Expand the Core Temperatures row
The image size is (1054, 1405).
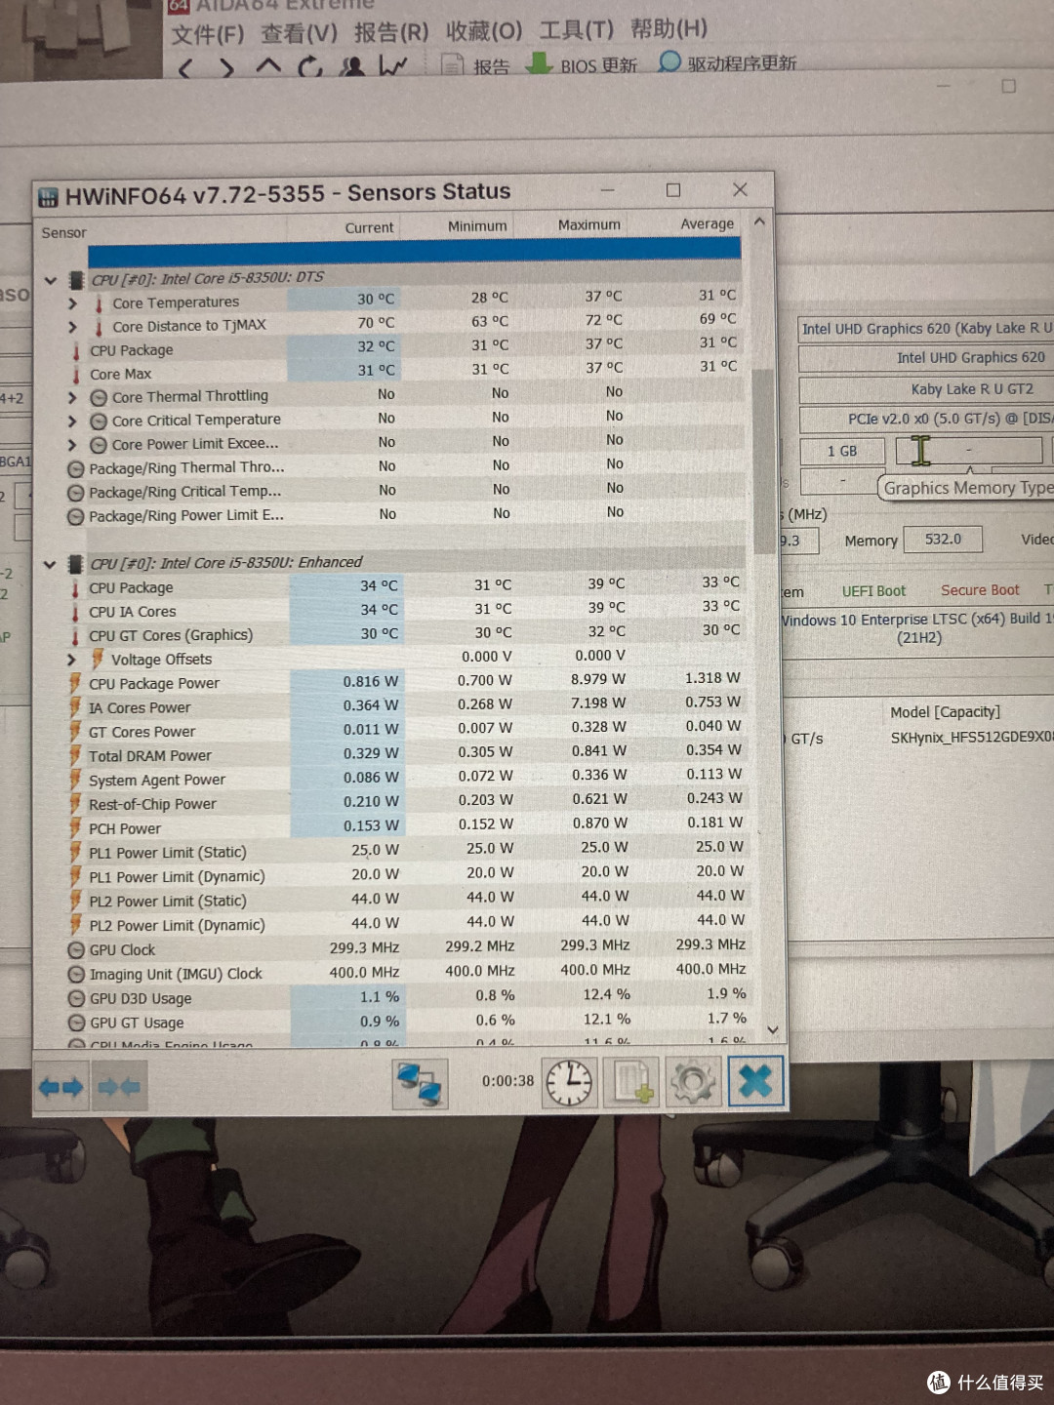pyautogui.click(x=72, y=303)
